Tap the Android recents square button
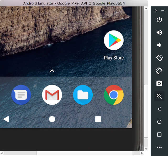Screen dimensions: 168x156 point(98,119)
